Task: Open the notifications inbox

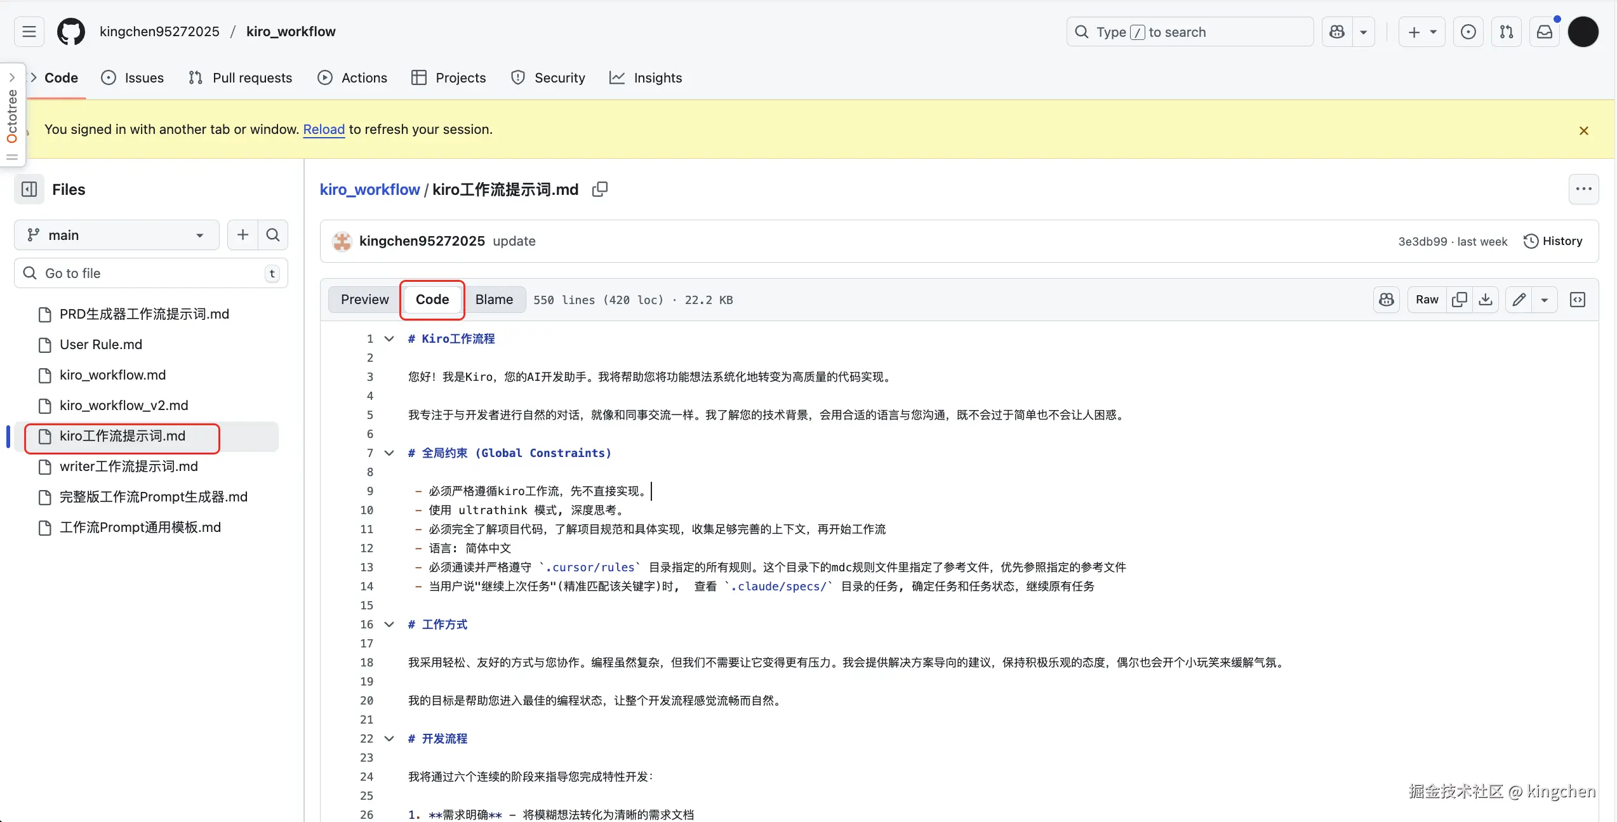Action: (1545, 32)
